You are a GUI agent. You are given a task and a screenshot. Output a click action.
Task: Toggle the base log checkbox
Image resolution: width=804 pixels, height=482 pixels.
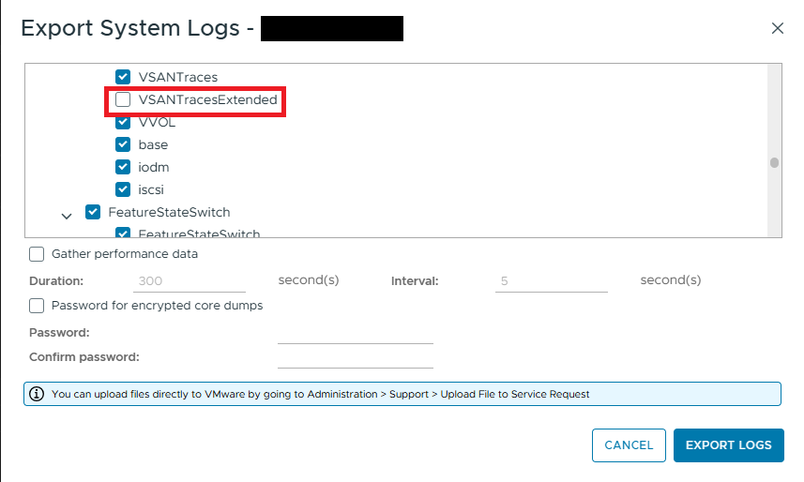pos(123,144)
